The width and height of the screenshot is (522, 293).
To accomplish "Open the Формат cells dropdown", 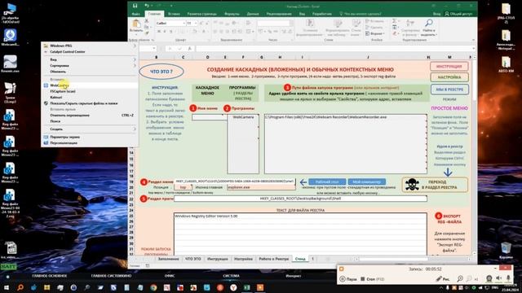I will click(x=374, y=33).
